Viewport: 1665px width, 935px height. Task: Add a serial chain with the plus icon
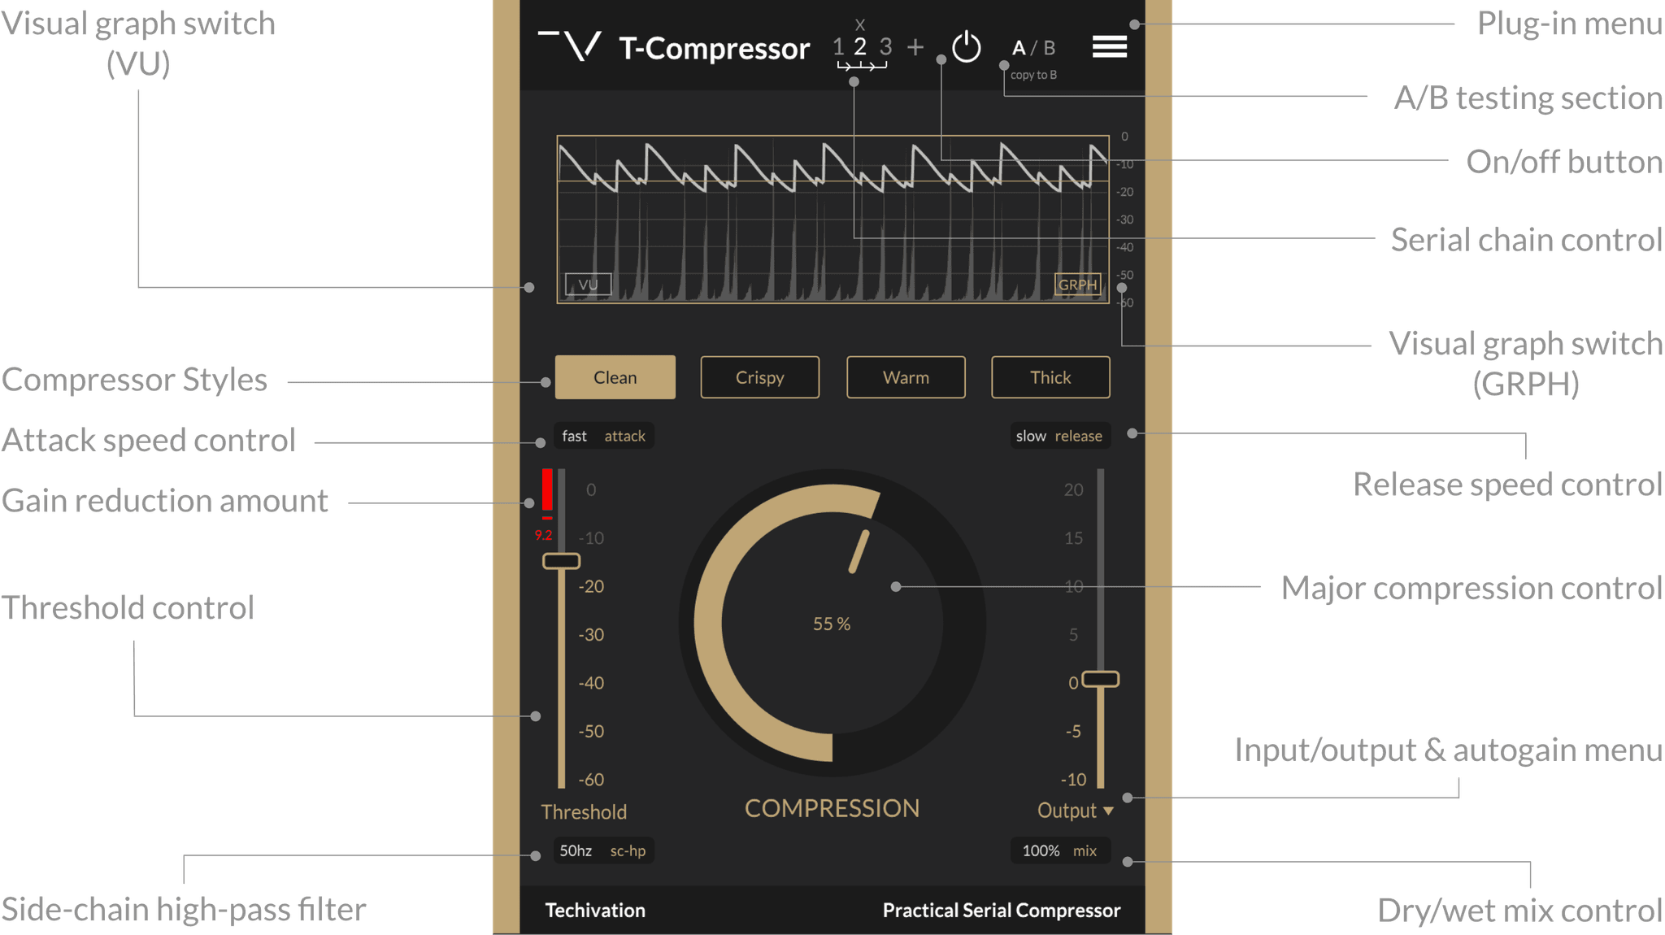pyautogui.click(x=915, y=47)
